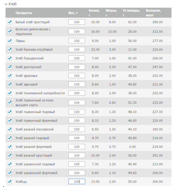
Task: Uncheck the Хлебцы checkbox
Action: pos(10,182)
